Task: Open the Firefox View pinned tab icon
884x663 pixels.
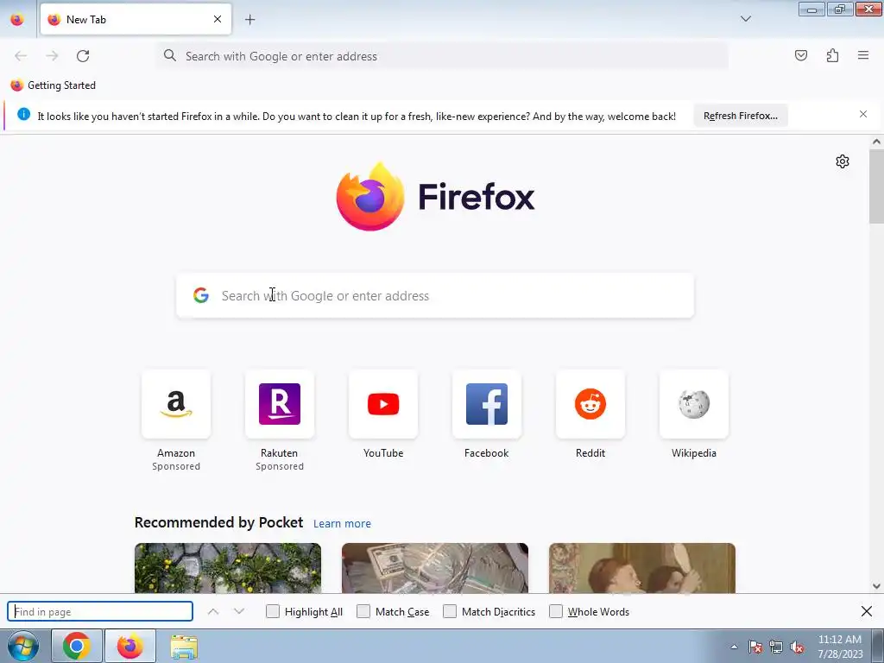Action: pyautogui.click(x=17, y=20)
